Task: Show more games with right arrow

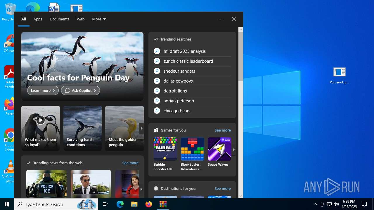Action: (233, 150)
